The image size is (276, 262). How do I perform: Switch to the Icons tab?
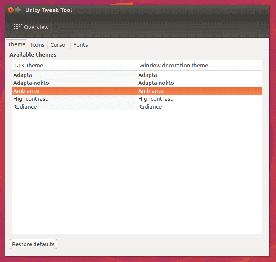(x=38, y=45)
